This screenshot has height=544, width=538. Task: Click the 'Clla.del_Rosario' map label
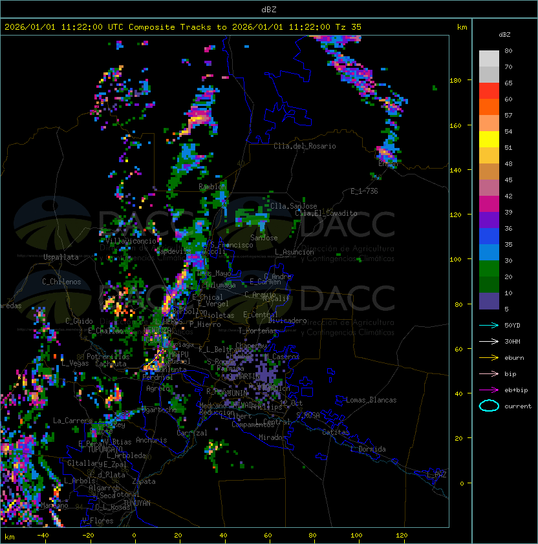[305, 146]
